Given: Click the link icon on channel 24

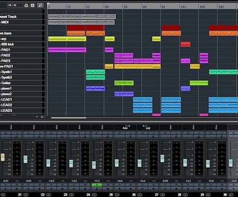Looking at the screenshot, I should pos(71,195).
